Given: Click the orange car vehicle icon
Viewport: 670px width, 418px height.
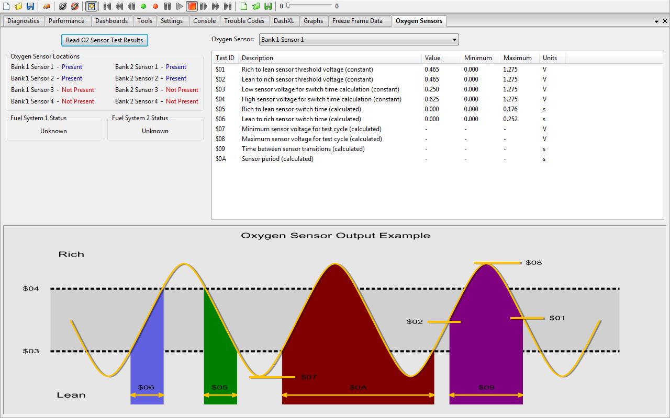Looking at the screenshot, I should tap(47, 6).
